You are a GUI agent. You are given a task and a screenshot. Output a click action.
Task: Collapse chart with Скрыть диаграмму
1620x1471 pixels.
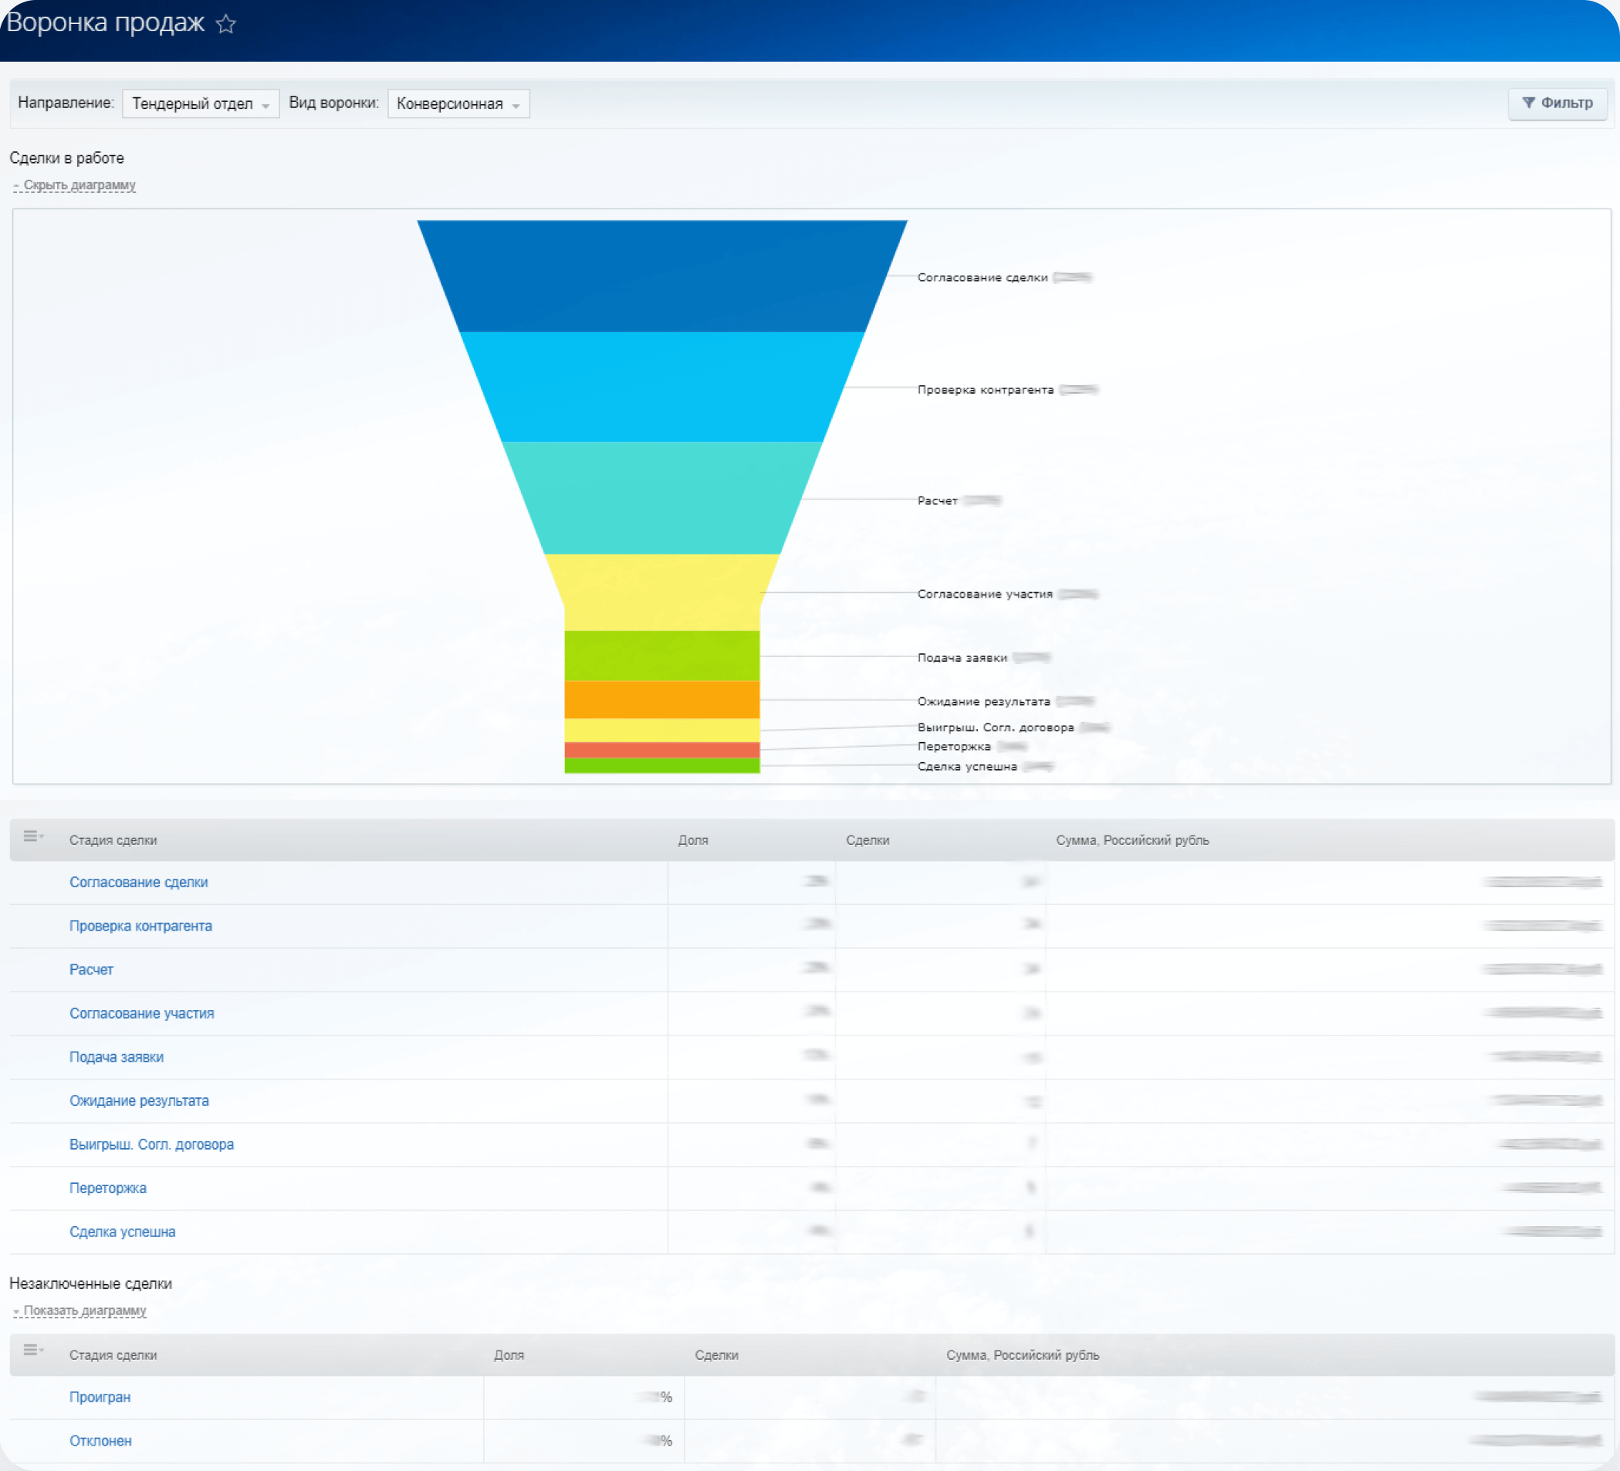[x=79, y=185]
